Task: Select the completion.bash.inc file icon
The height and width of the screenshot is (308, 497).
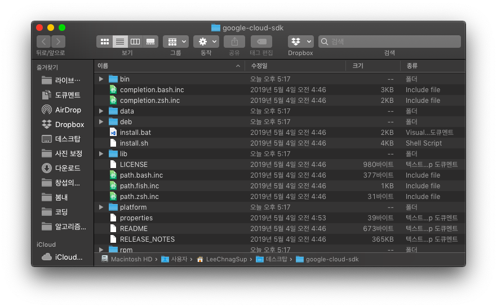Action: tap(113, 89)
